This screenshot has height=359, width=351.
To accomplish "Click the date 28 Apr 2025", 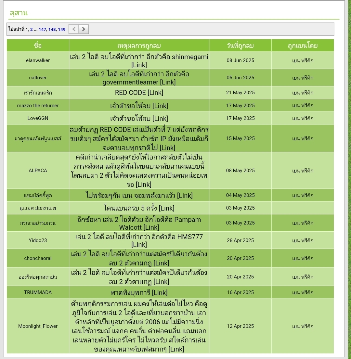I will (x=240, y=240).
